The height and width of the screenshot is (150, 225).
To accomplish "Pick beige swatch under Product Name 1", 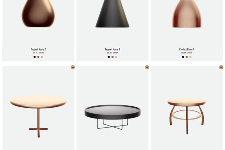I will (x=190, y=57).
